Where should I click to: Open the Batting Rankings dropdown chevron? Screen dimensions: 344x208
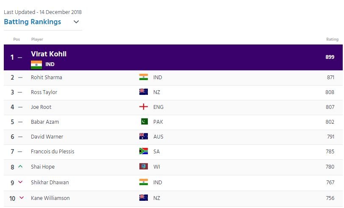(x=76, y=22)
